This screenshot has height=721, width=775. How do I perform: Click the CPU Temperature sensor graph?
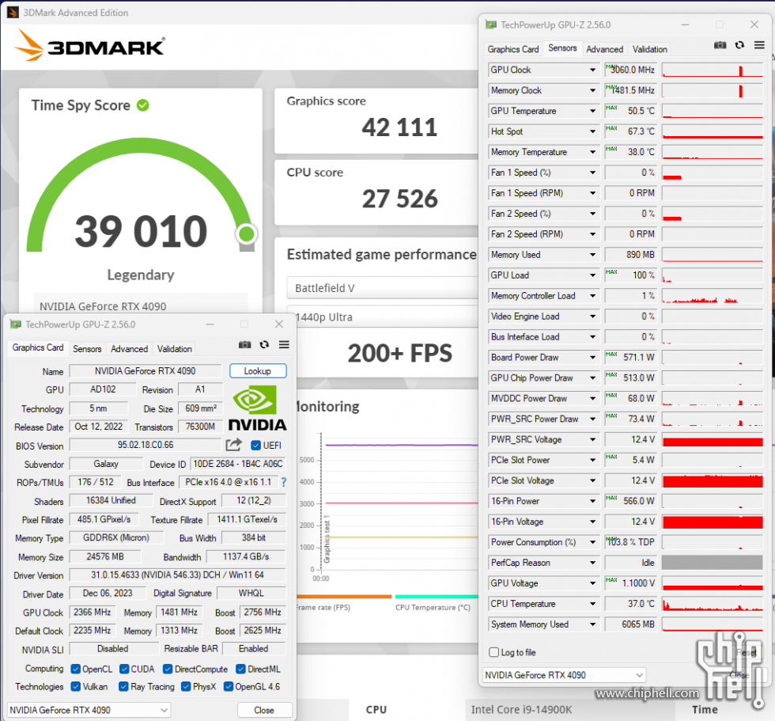pyautogui.click(x=713, y=604)
